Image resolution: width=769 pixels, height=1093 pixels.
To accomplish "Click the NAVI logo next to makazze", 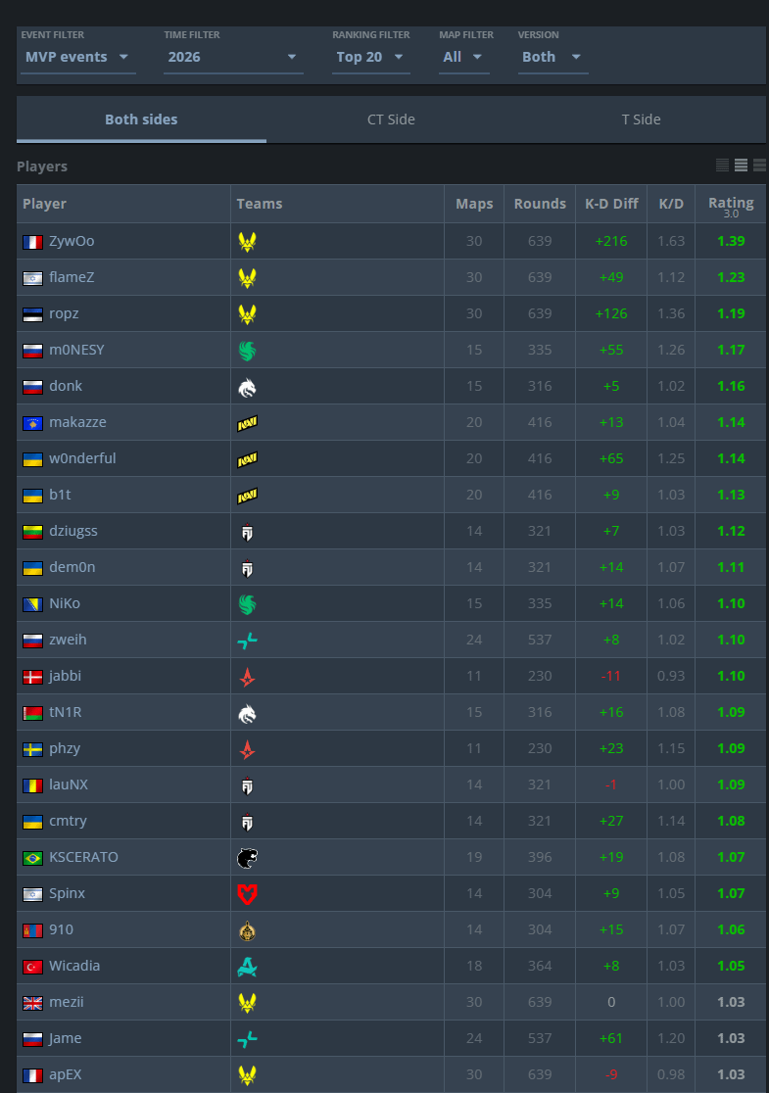I will pyautogui.click(x=247, y=422).
